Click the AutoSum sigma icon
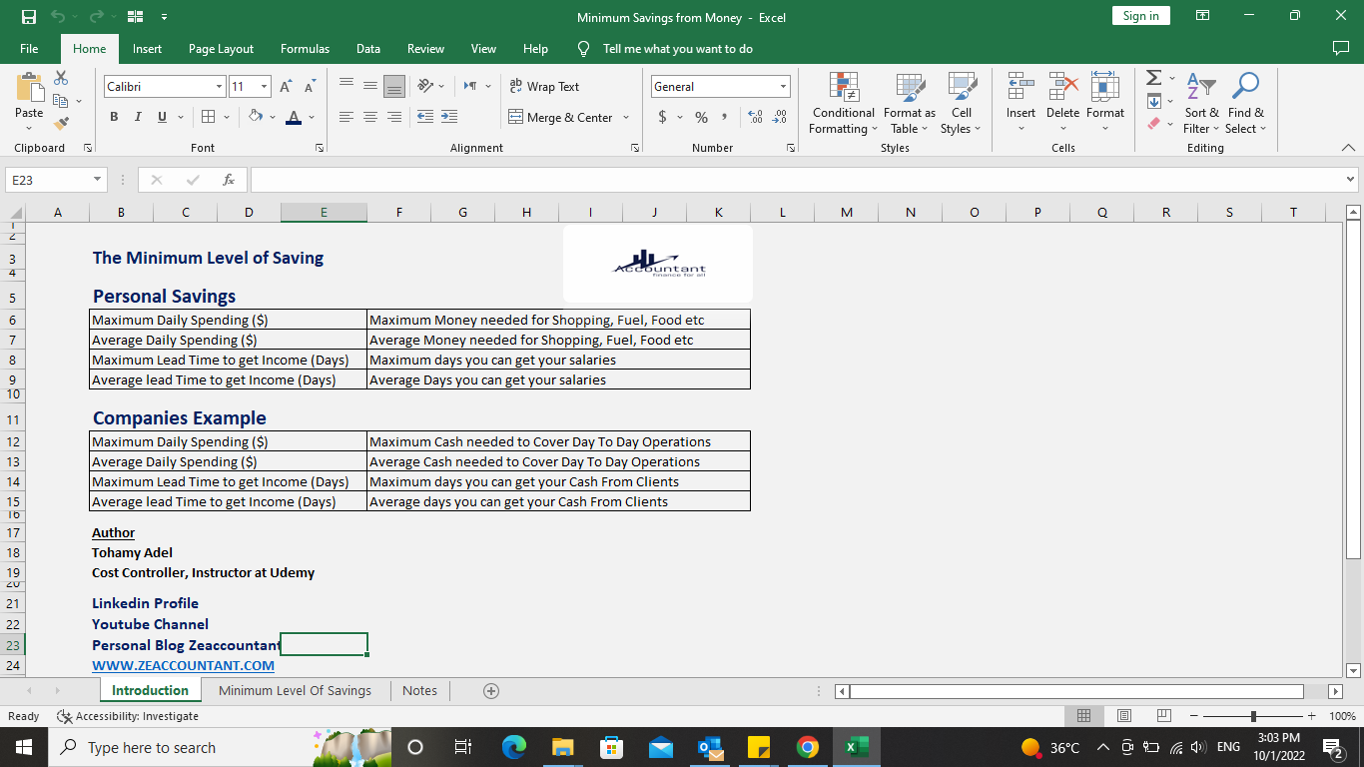 [1153, 78]
